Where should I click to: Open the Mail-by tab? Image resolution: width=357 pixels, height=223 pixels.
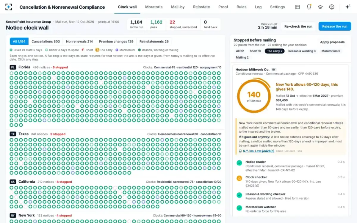pyautogui.click(x=178, y=7)
